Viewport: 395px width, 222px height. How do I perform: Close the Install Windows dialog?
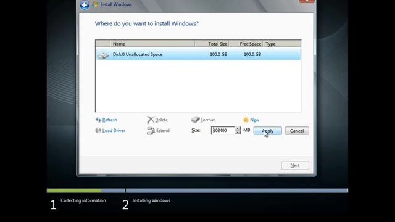(307, 1)
